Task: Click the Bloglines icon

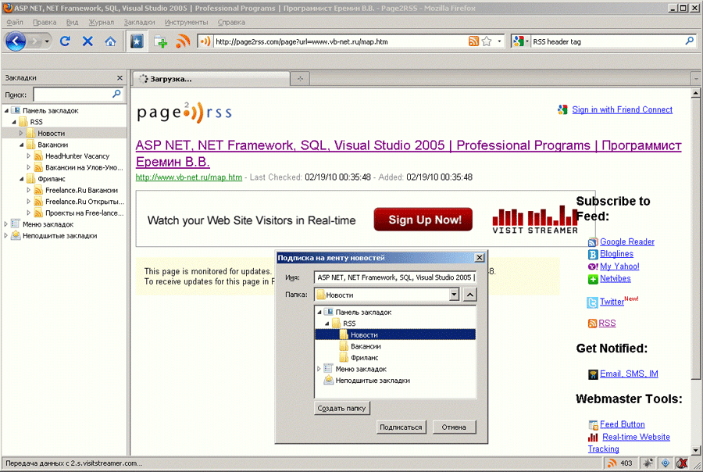Action: point(593,255)
